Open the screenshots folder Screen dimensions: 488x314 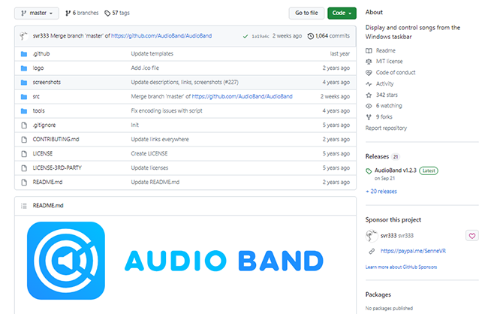47,82
